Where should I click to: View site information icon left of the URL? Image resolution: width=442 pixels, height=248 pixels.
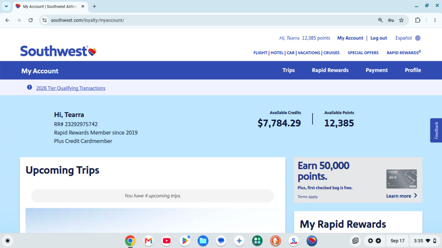point(45,20)
